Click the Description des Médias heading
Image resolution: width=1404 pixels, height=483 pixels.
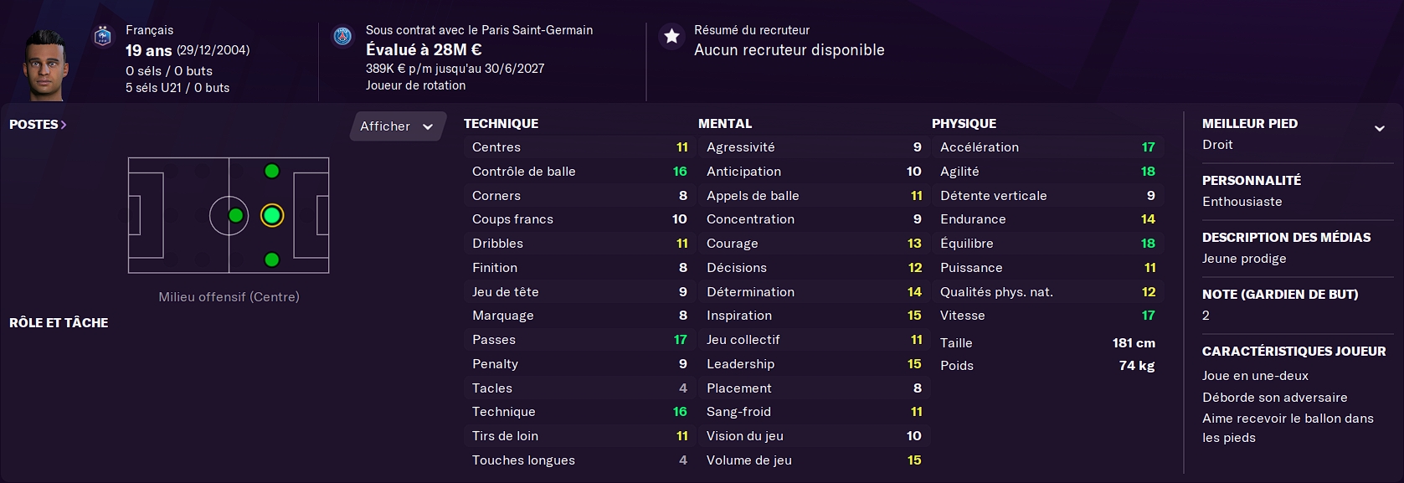tap(1286, 238)
